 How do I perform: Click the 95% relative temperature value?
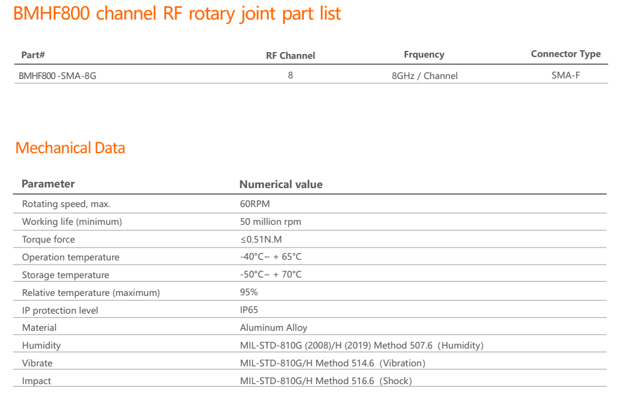click(249, 292)
